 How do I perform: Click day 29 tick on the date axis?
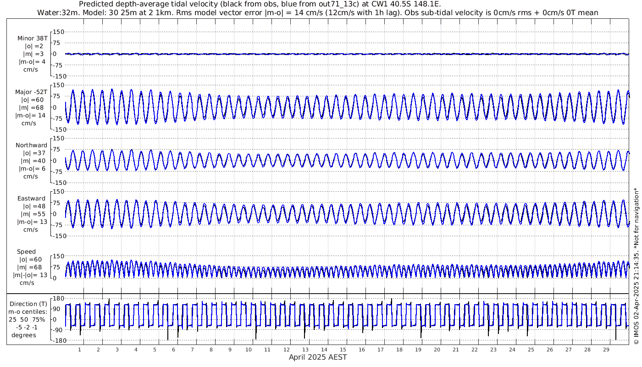[x=606, y=350]
